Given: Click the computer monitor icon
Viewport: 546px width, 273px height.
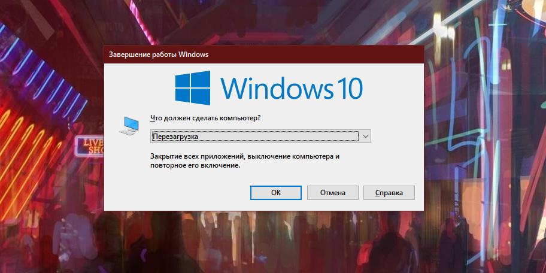Looking at the screenshot, I should pyautogui.click(x=129, y=126).
